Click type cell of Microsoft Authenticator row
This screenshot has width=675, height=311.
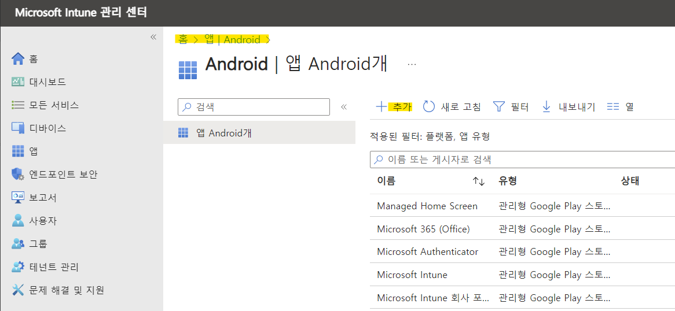(x=555, y=251)
